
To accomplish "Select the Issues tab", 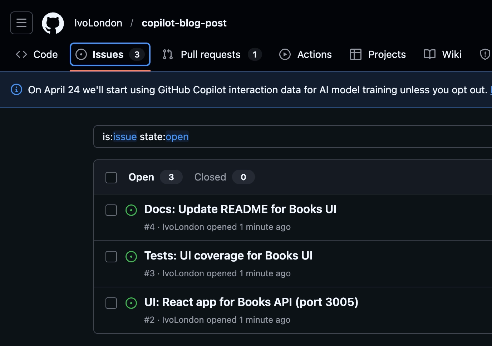I will coord(110,54).
